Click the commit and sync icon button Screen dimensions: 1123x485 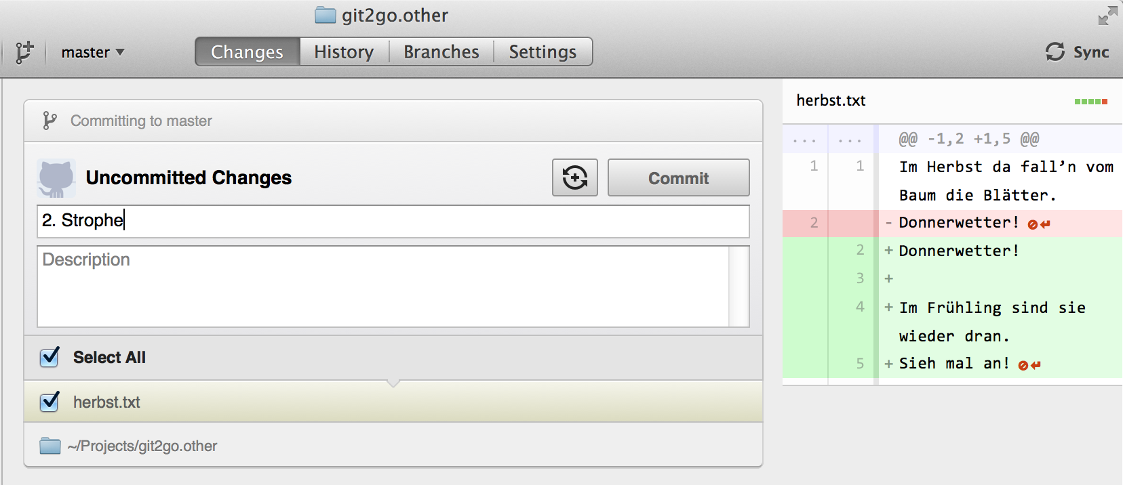(x=575, y=177)
